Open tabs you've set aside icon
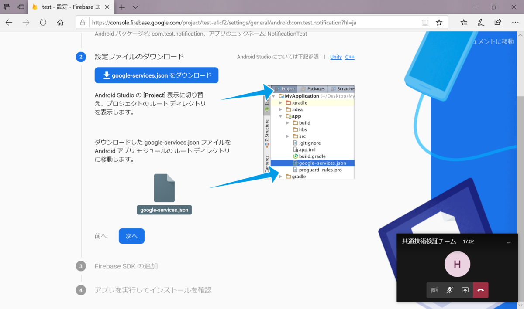This screenshot has width=524, height=309. coord(7,7)
